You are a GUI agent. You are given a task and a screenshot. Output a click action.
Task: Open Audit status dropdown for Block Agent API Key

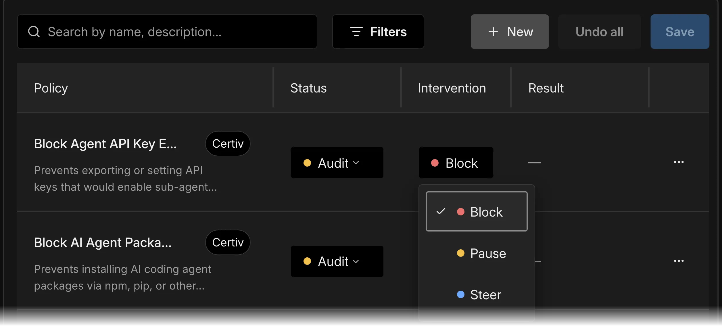click(337, 163)
